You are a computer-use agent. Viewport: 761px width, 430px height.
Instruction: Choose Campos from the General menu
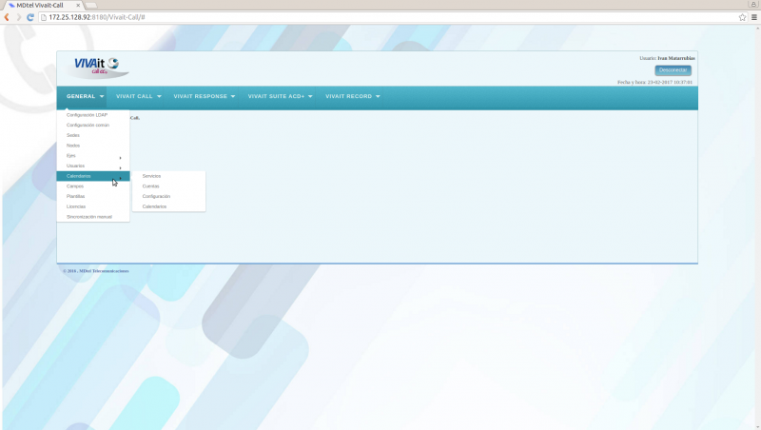tap(93, 186)
